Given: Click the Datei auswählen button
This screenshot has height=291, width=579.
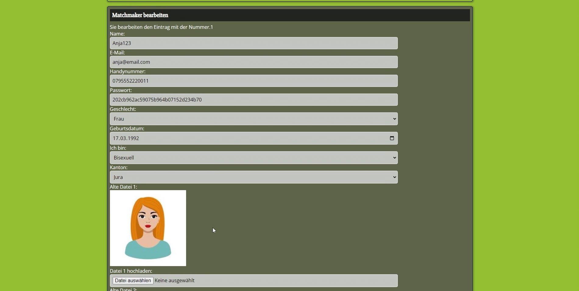Looking at the screenshot, I should click(x=133, y=281).
